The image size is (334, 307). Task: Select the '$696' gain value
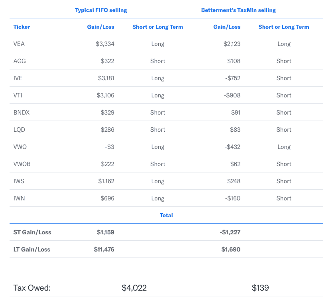click(x=107, y=198)
